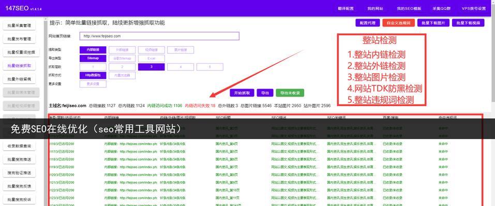Click the green 导出未收录 button
The height and width of the screenshot is (206, 495).
[290, 93]
